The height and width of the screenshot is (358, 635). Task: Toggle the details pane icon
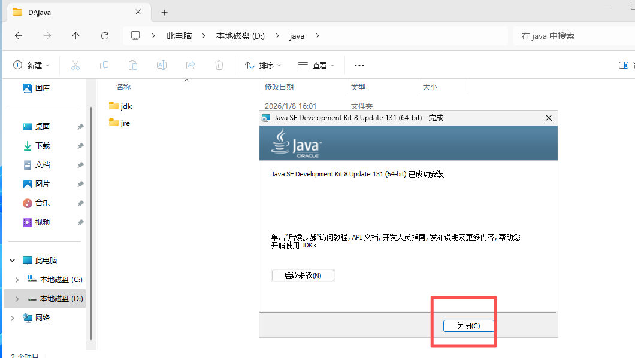pyautogui.click(x=624, y=65)
